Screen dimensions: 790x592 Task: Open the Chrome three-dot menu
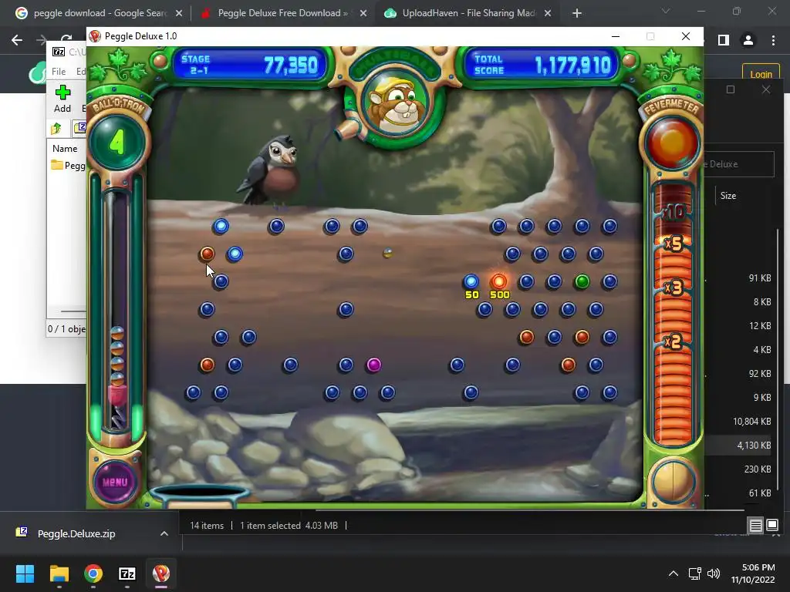coord(773,40)
